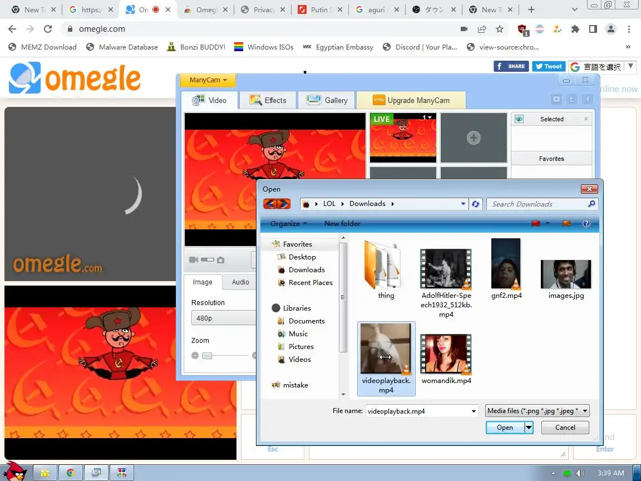Viewport: 641px width, 481px height.
Task: Click the forward arrow in Open dialog
Action: tap(284, 203)
